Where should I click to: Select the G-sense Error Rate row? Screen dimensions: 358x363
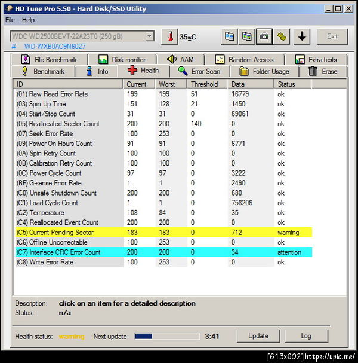(x=163, y=183)
